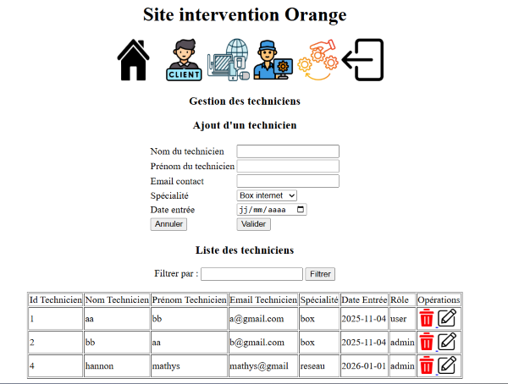This screenshot has height=384, width=508.
Task: Click the Spécialité column header
Action: pyautogui.click(x=319, y=299)
